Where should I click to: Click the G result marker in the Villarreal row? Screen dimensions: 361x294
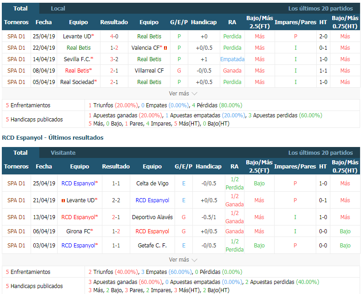179,71
